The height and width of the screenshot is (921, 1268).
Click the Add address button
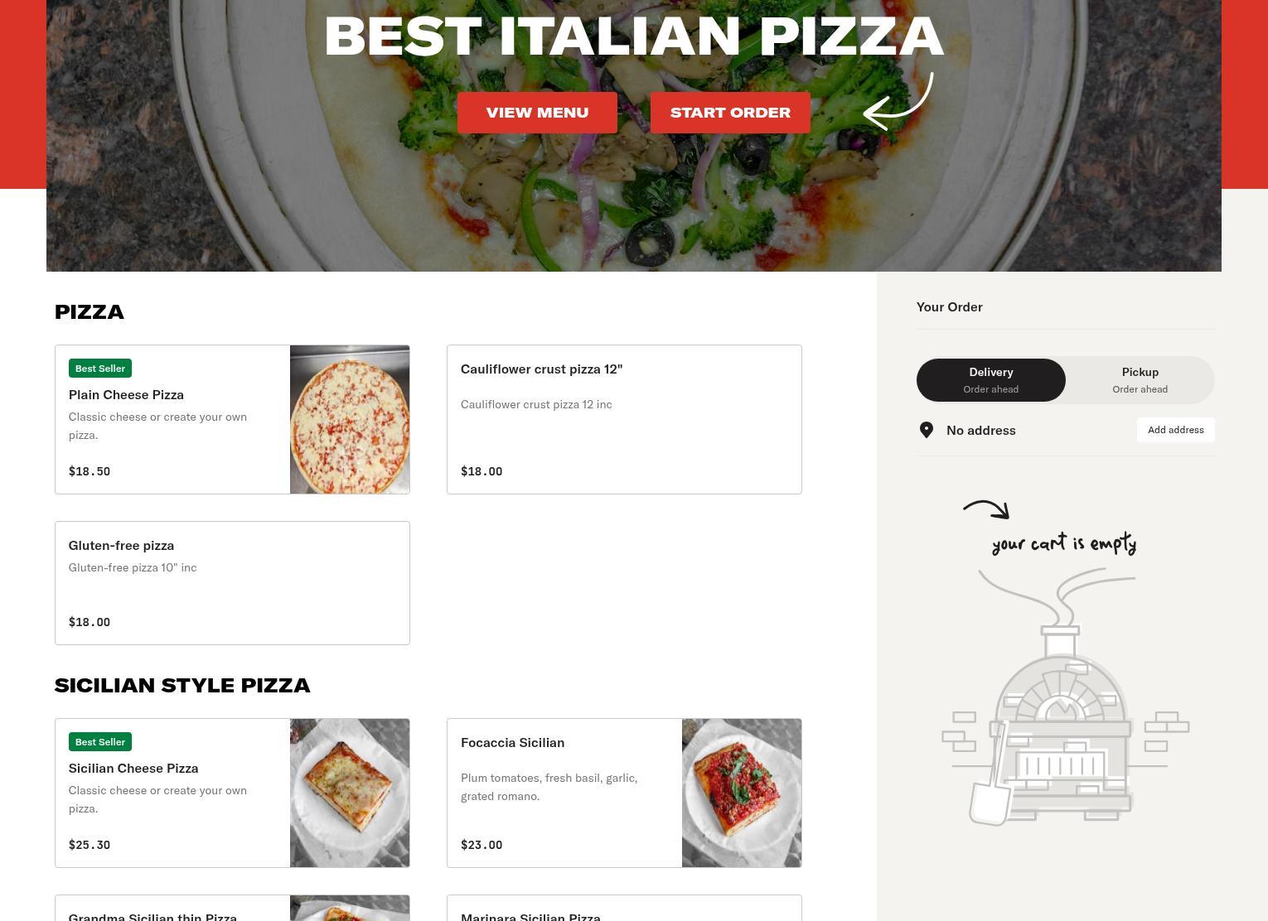(1175, 430)
